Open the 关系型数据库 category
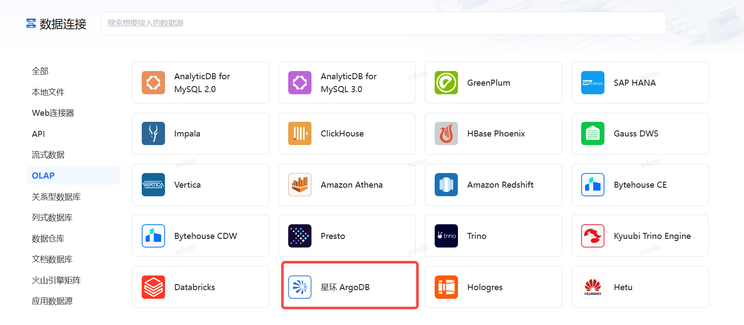The image size is (744, 325). [56, 197]
